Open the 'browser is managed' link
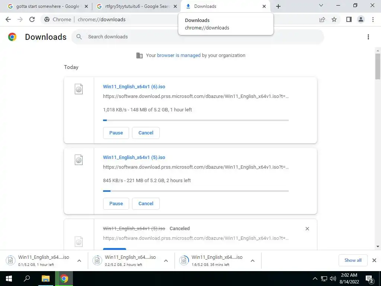Image resolution: width=381 pixels, height=286 pixels. [179, 55]
